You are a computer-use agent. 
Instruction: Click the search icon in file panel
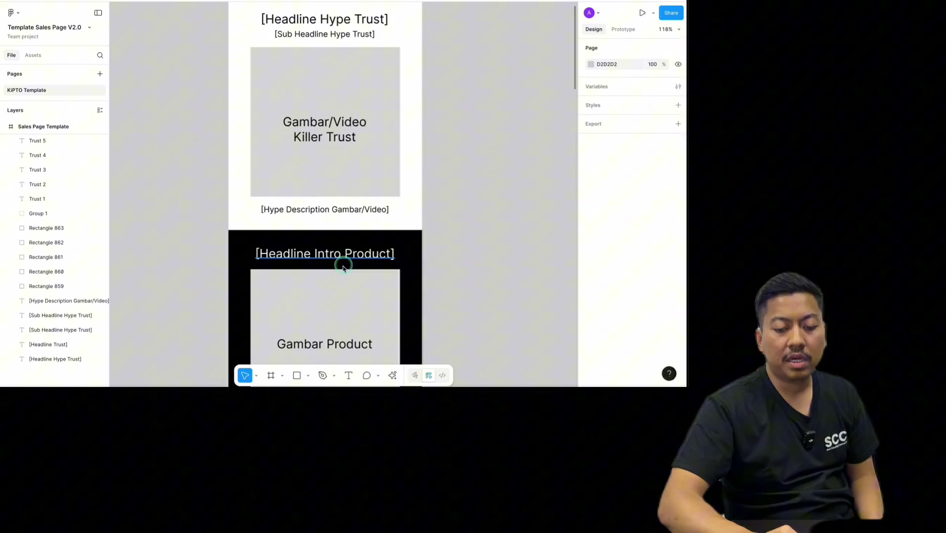tap(100, 55)
